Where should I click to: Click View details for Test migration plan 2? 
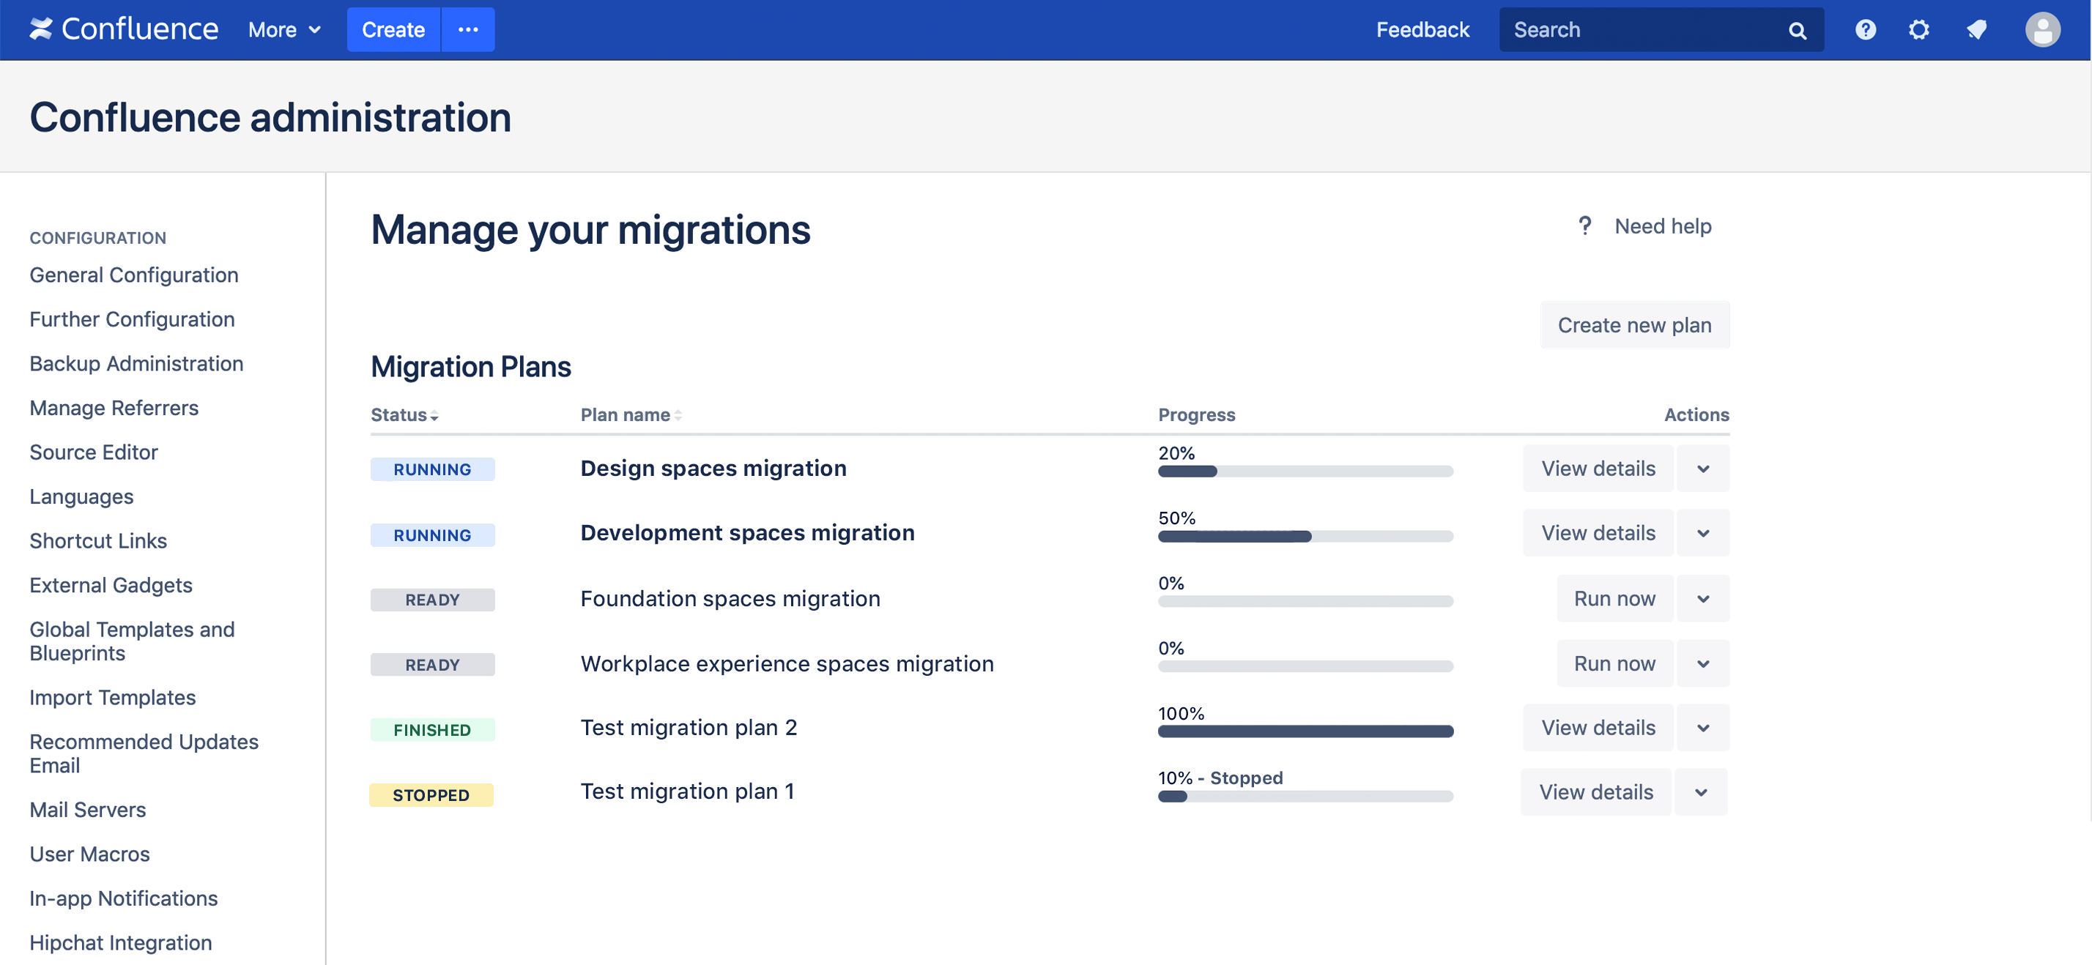[1597, 728]
